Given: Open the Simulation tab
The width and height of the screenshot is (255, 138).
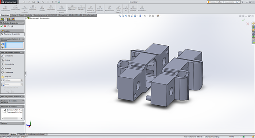Looking at the screenshot, I should 63,15.
